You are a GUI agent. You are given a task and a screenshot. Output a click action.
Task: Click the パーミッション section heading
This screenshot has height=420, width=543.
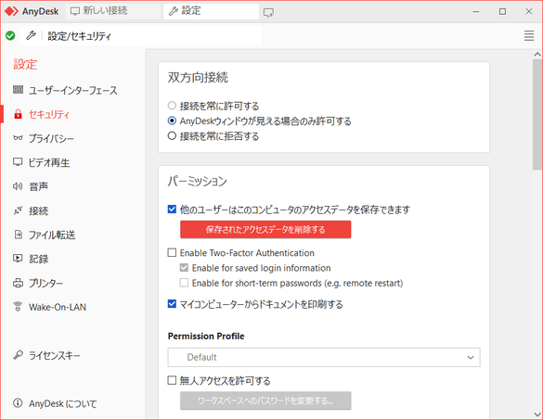click(x=198, y=181)
